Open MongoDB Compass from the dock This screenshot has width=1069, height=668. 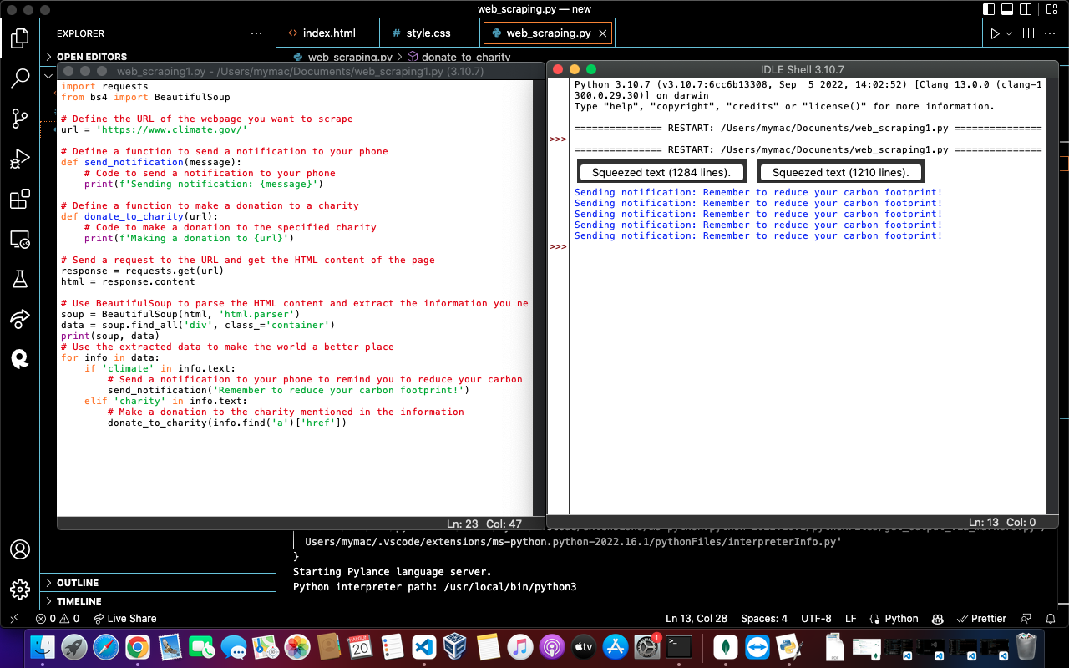coord(727,647)
